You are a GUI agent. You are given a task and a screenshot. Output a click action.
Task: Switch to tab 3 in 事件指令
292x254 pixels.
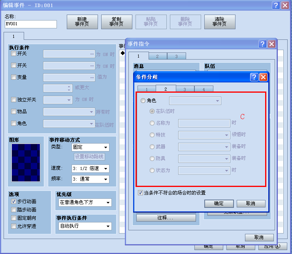tap(177, 56)
